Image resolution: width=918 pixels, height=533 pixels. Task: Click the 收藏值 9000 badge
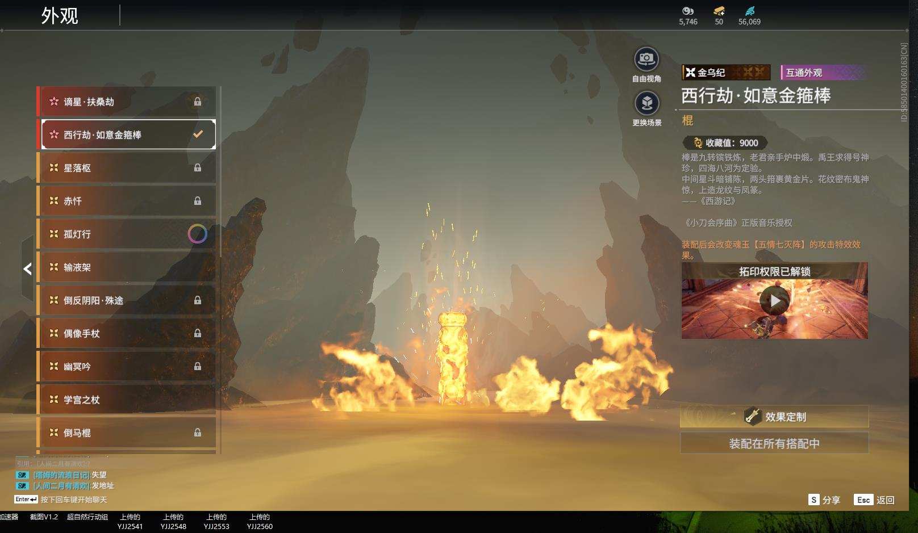coord(725,143)
